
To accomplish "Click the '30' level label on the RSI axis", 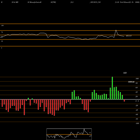I will [x=2, y=41].
